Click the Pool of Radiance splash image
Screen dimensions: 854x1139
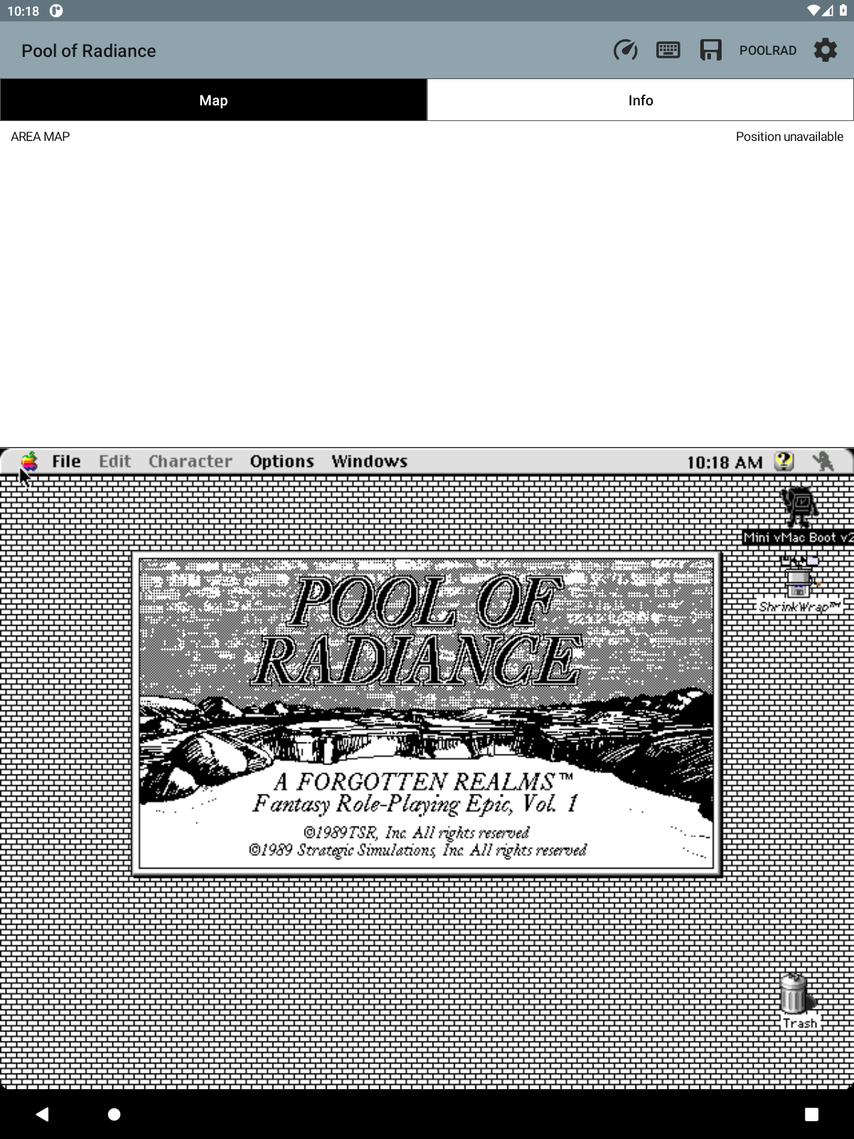427,714
